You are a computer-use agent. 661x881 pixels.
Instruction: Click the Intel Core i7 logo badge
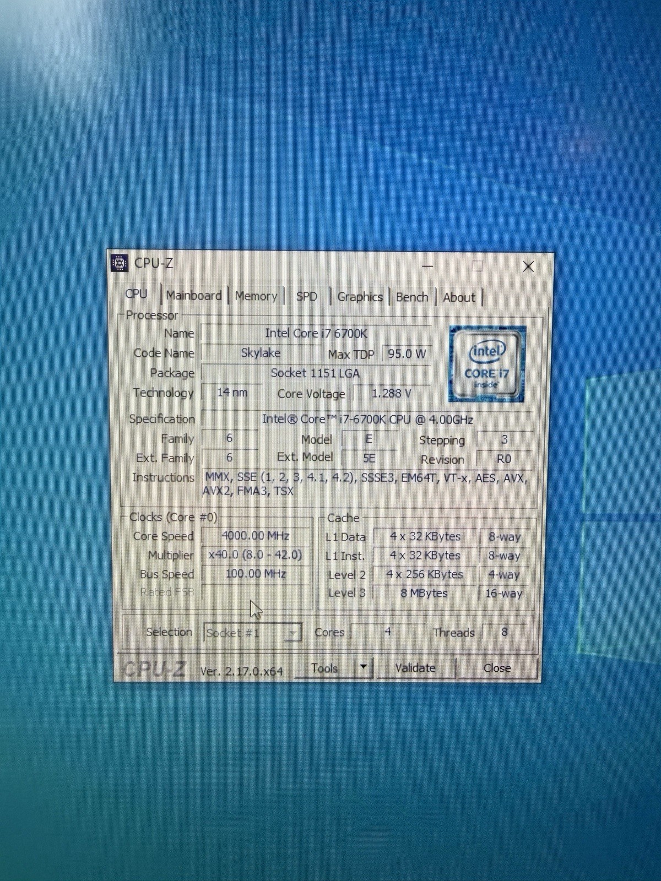click(x=487, y=363)
